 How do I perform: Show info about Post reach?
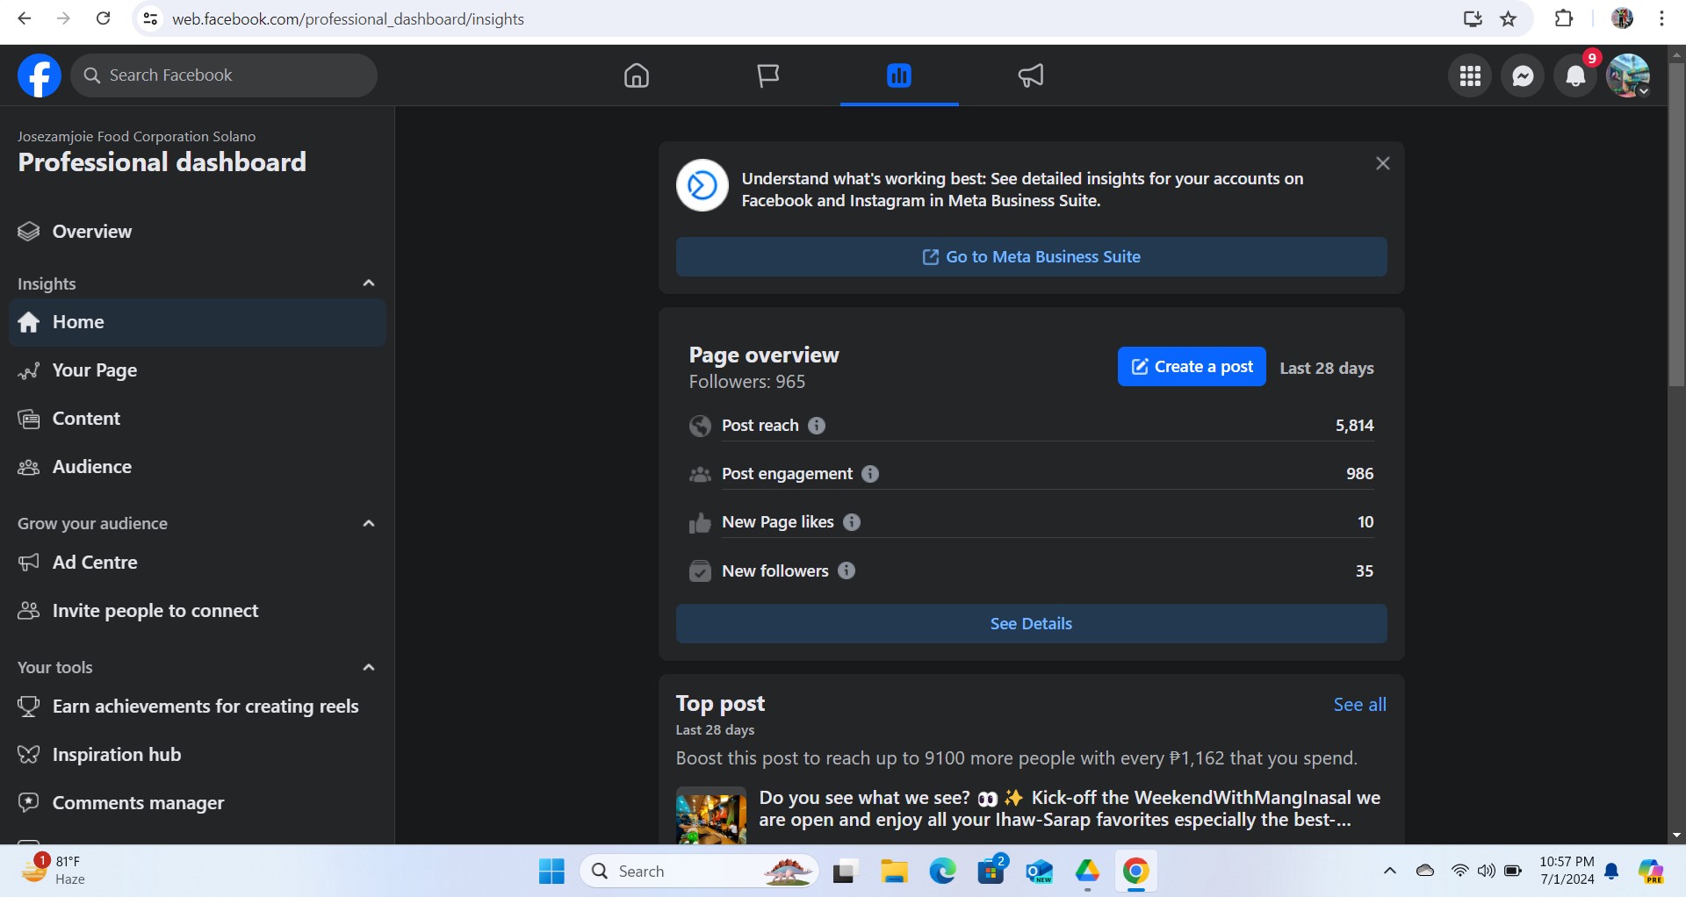[x=817, y=426]
